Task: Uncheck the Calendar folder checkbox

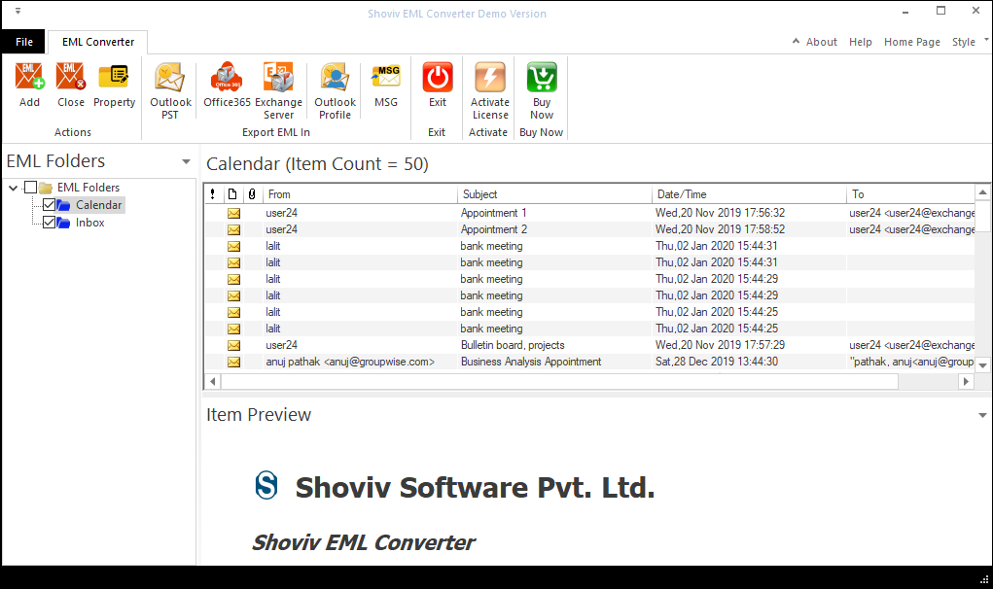Action: click(49, 204)
